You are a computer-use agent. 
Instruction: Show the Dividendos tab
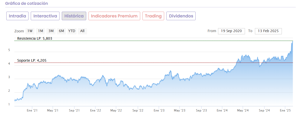(x=181, y=16)
